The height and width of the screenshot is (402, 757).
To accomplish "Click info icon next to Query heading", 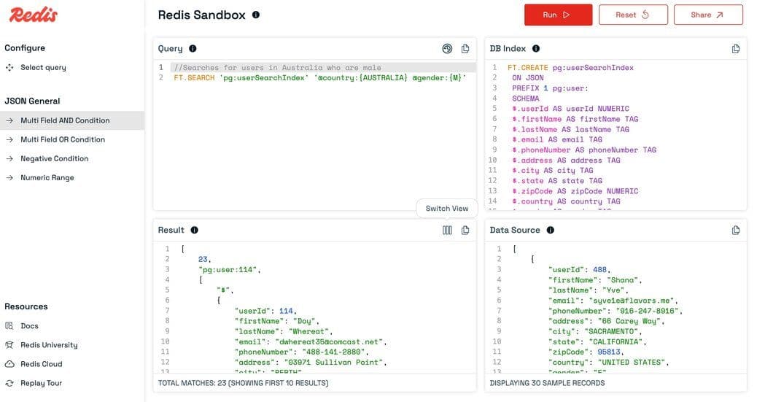I will click(x=193, y=49).
